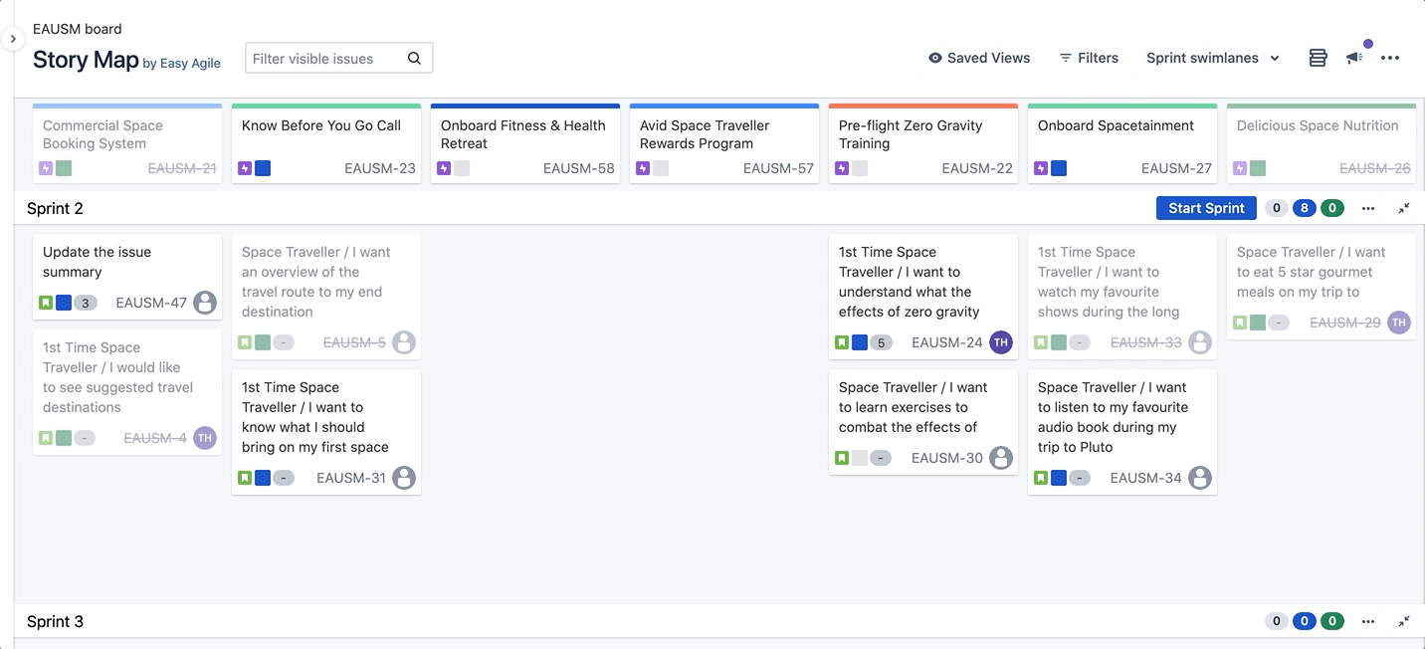Viewport: 1425px width, 649px height.
Task: Click the stacked panels icon in header
Action: [1318, 58]
